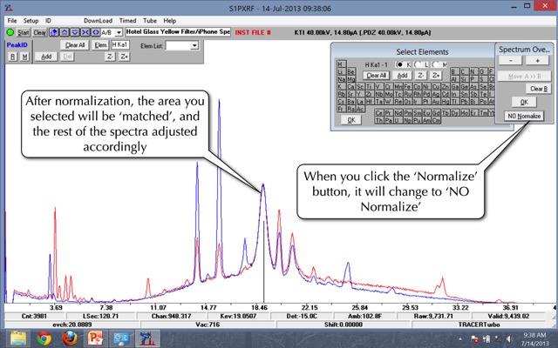558x348 pixels.
Task: Click the green status indicator beside Start
Action: coord(10,32)
